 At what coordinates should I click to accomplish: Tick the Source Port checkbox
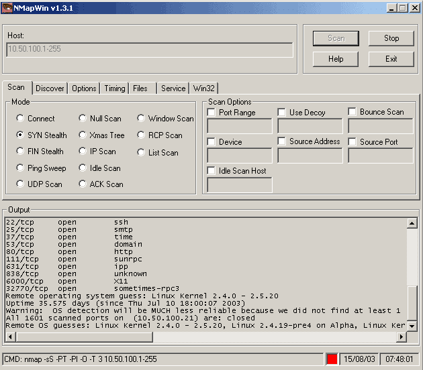(352, 141)
